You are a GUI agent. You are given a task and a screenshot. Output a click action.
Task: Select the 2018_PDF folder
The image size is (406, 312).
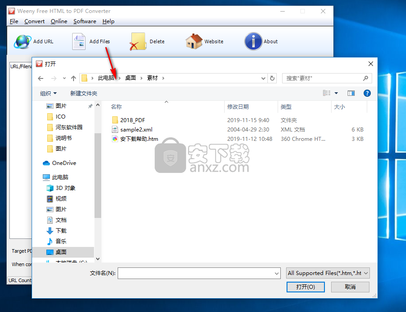pos(132,120)
